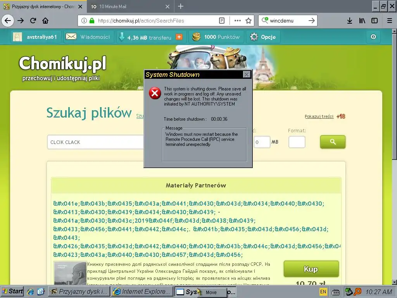Click the Materiały Partnerów header
Image resolution: width=397 pixels, height=298 pixels.
coord(196,185)
